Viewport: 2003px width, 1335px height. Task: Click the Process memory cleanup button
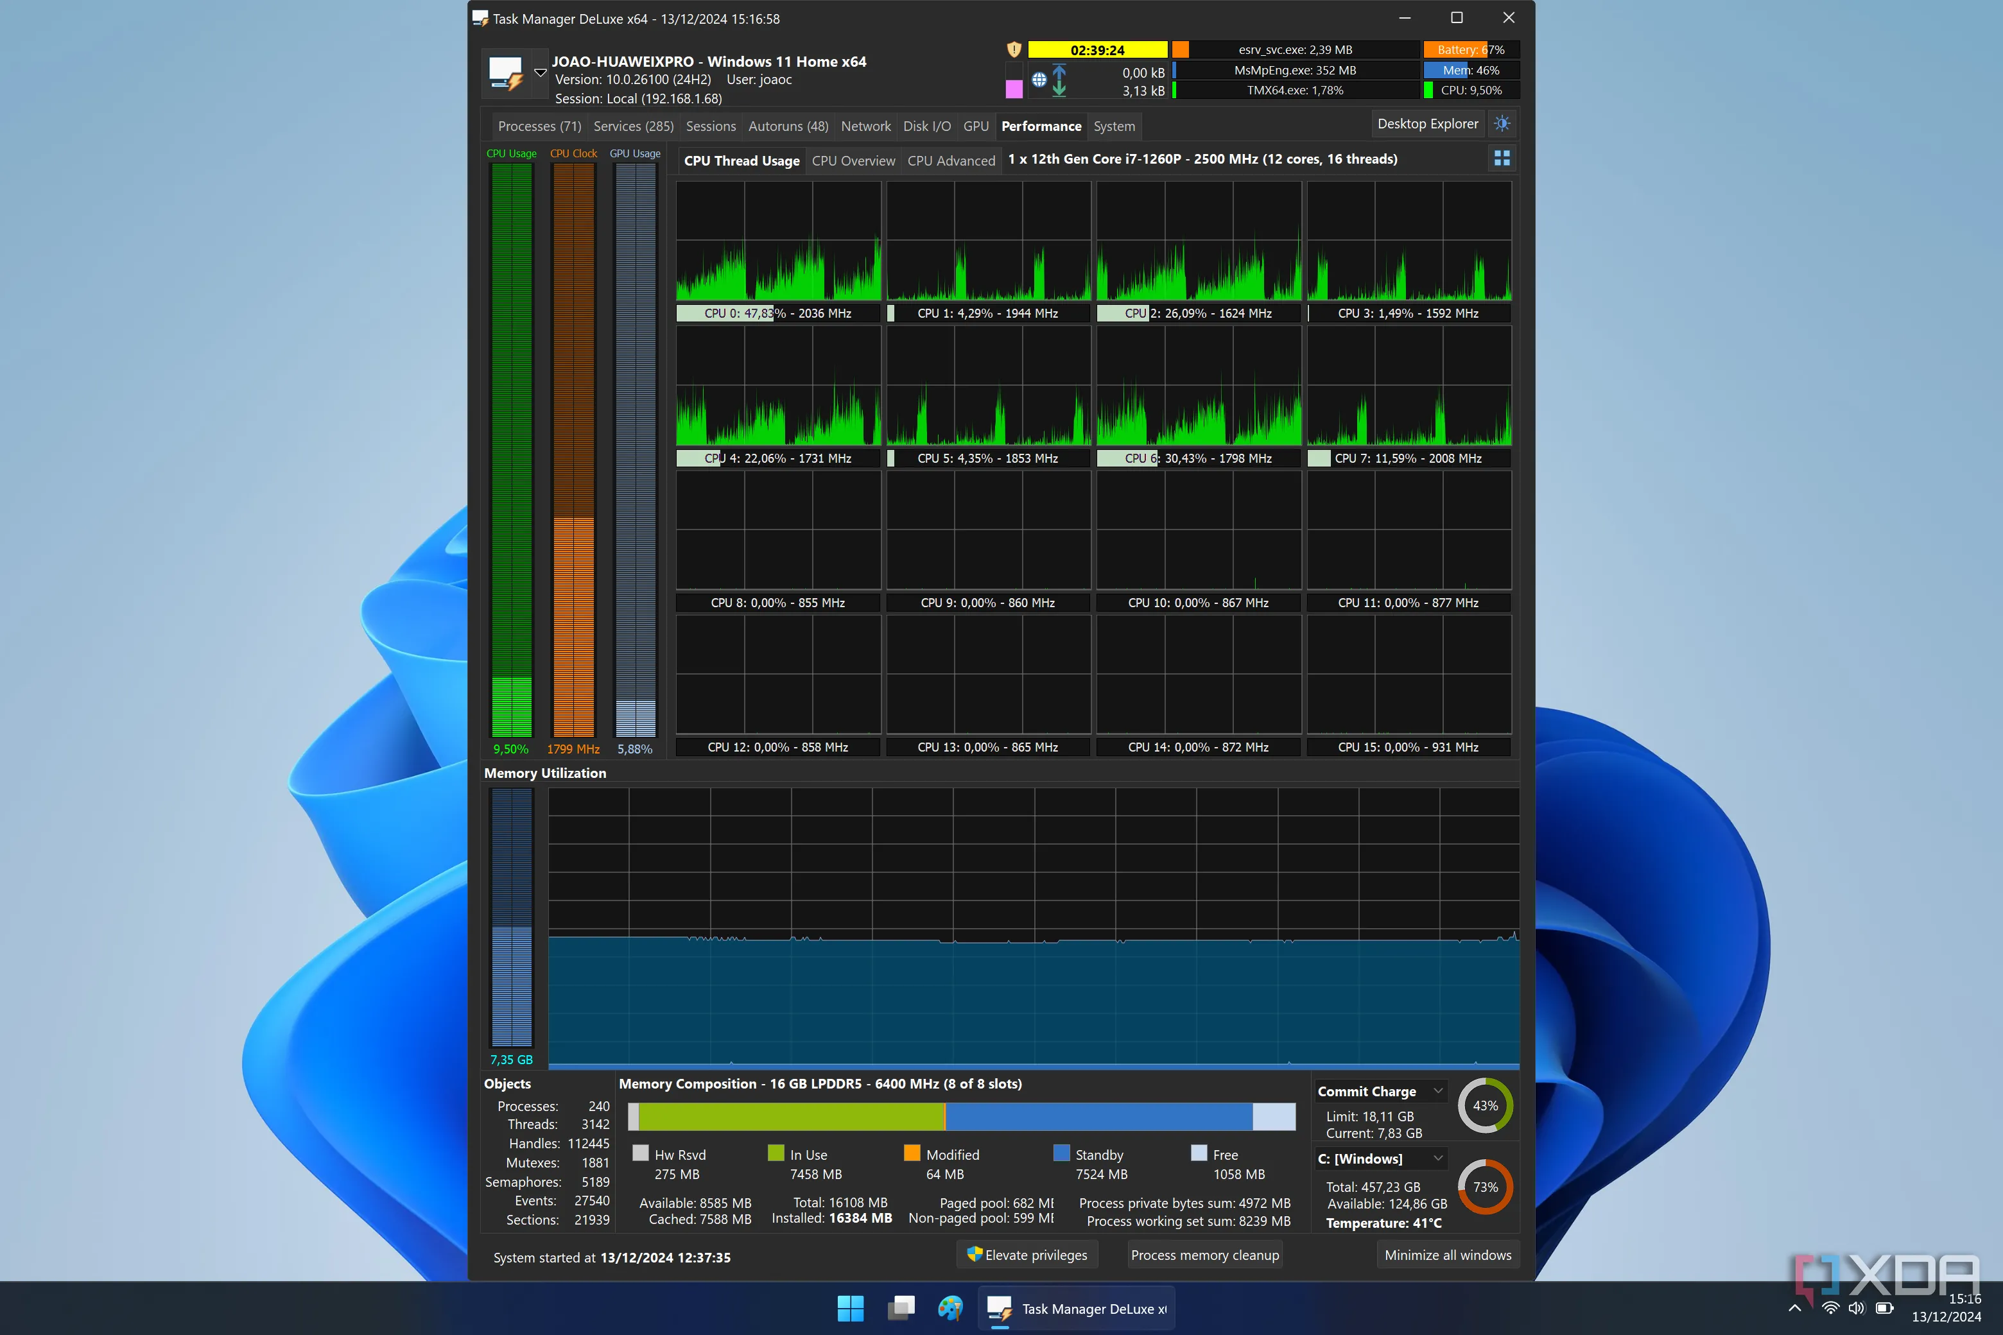coord(1204,1255)
